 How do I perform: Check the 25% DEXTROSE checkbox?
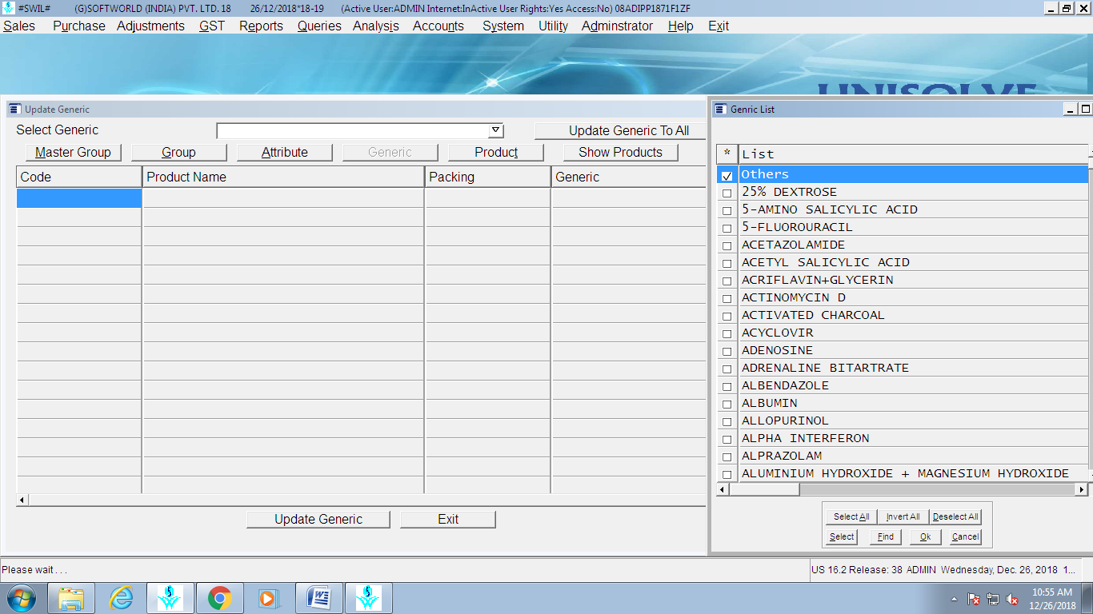pos(727,193)
